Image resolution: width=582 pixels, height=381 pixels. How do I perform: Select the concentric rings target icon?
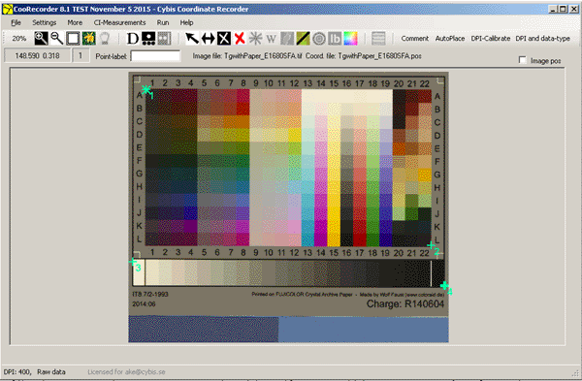coord(319,38)
